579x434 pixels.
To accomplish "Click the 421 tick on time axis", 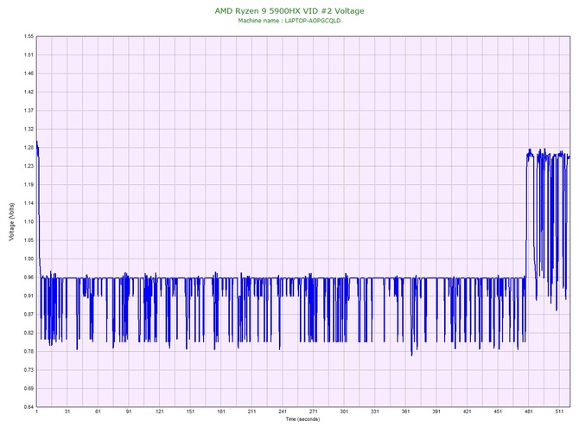I will point(468,412).
